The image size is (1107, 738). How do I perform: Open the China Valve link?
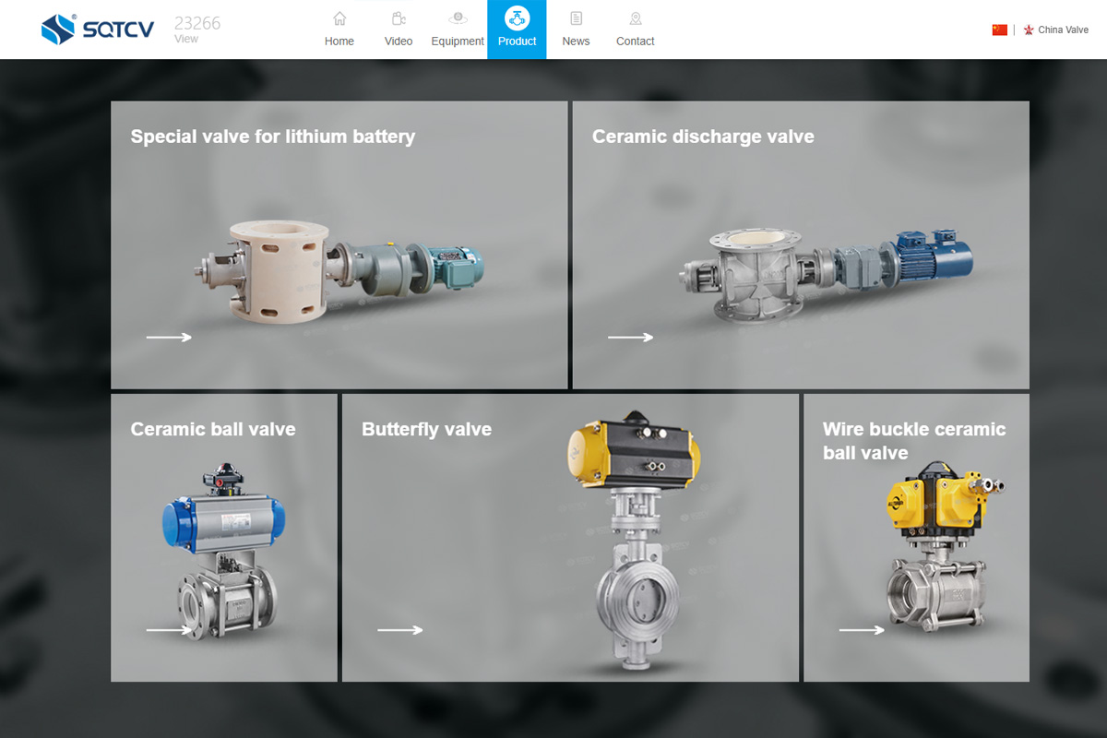click(x=1063, y=30)
